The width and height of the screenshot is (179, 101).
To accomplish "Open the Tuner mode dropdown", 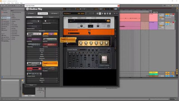I will [x=82, y=18].
